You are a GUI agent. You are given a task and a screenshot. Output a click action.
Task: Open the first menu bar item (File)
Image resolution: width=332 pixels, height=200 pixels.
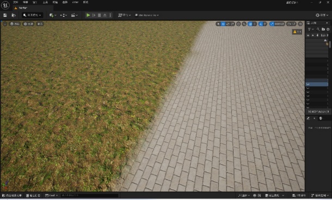point(16,2)
